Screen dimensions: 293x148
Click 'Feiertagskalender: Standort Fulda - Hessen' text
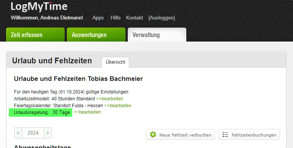click(58, 106)
